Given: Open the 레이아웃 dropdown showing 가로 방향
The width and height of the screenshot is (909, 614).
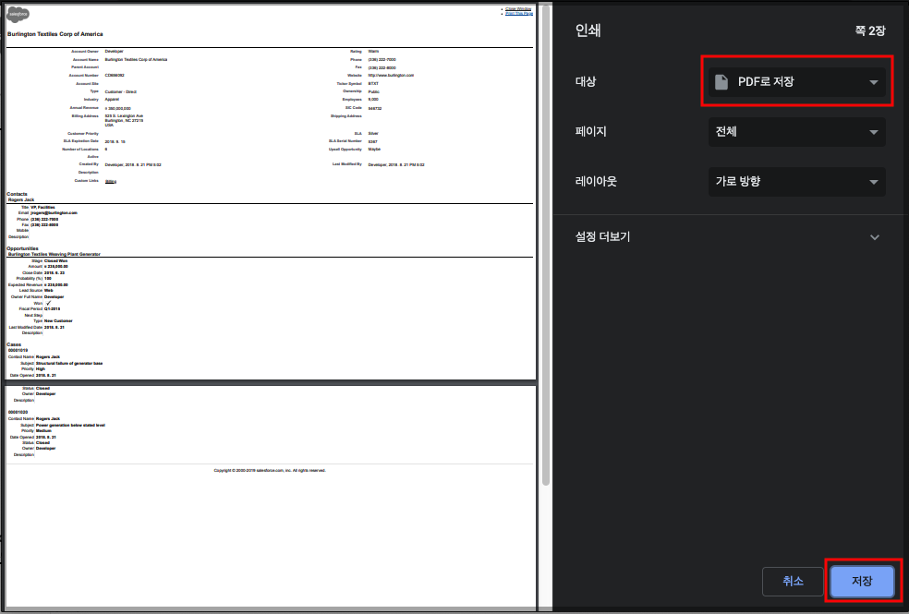Looking at the screenshot, I should 796,181.
